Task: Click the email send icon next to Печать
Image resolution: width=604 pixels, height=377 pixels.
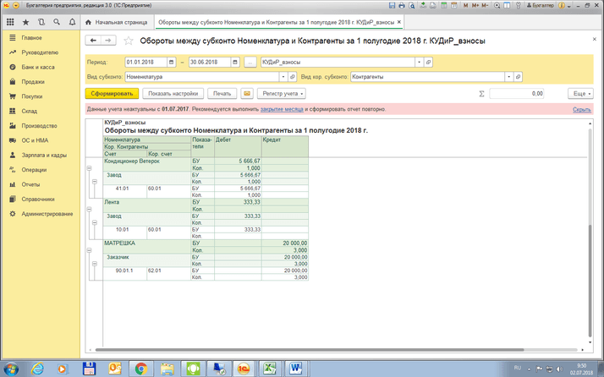Action: [x=247, y=93]
